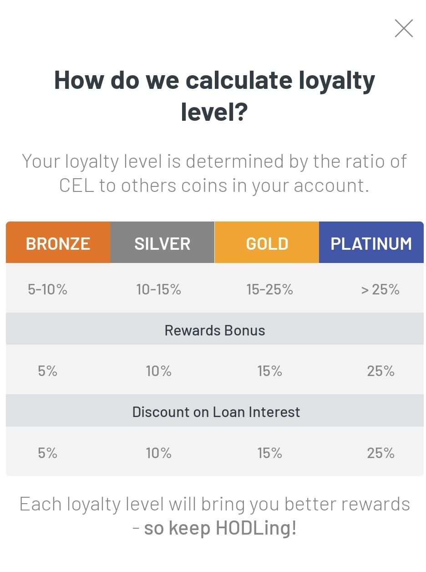The width and height of the screenshot is (426, 572).
Task: Click the 10% Silver rewards bonus value
Action: tap(158, 371)
